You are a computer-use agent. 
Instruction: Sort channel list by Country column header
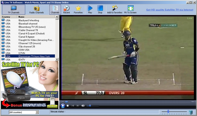[x=9, y=17]
